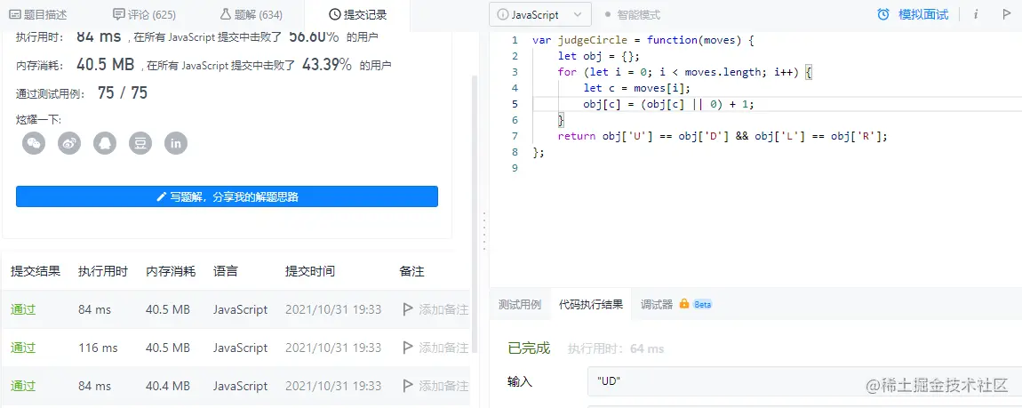The image size is (1022, 408).
Task: Open the info 'i' icon
Action: (976, 14)
